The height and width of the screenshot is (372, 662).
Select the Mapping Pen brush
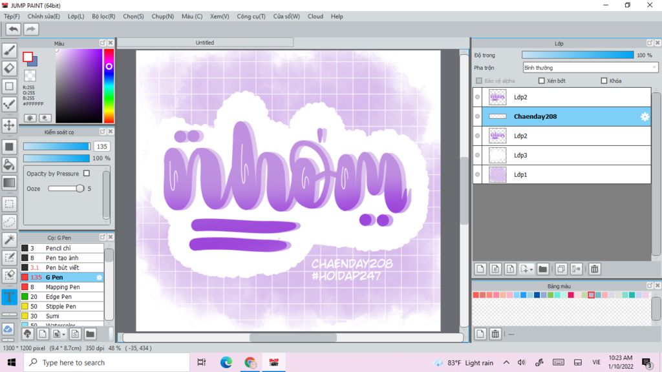pos(62,287)
